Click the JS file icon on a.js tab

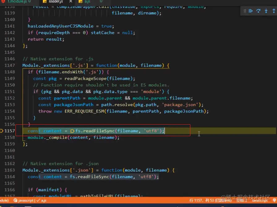[x=81, y=2]
